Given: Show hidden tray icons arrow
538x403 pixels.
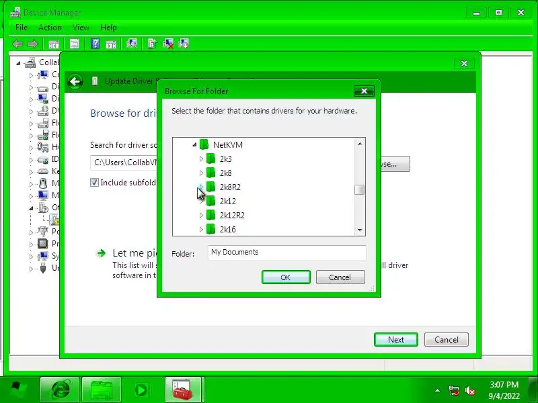Looking at the screenshot, I should point(438,390).
